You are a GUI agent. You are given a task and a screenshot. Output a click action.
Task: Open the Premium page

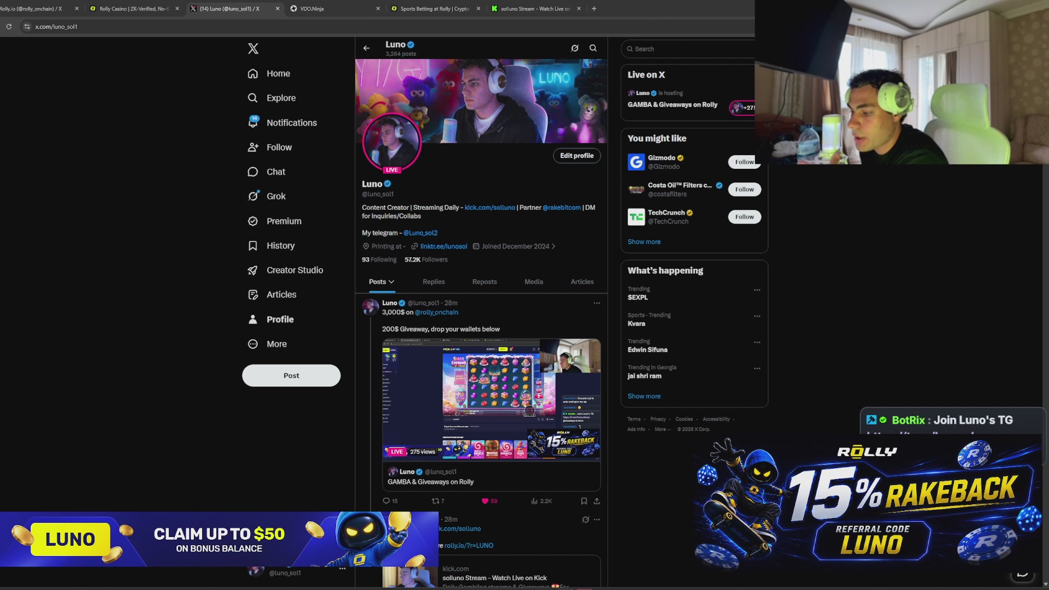(x=274, y=221)
